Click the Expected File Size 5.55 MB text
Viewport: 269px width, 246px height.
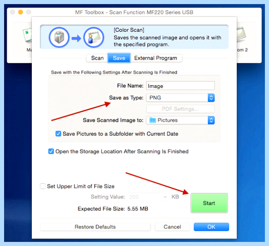point(113,209)
